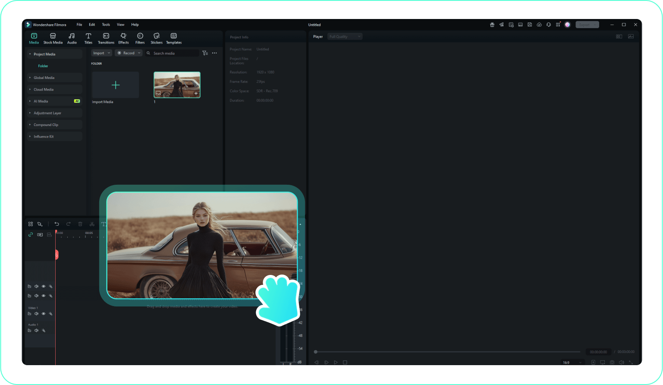
Task: Toggle the timeline auto-ripple link icon
Action: [31, 234]
